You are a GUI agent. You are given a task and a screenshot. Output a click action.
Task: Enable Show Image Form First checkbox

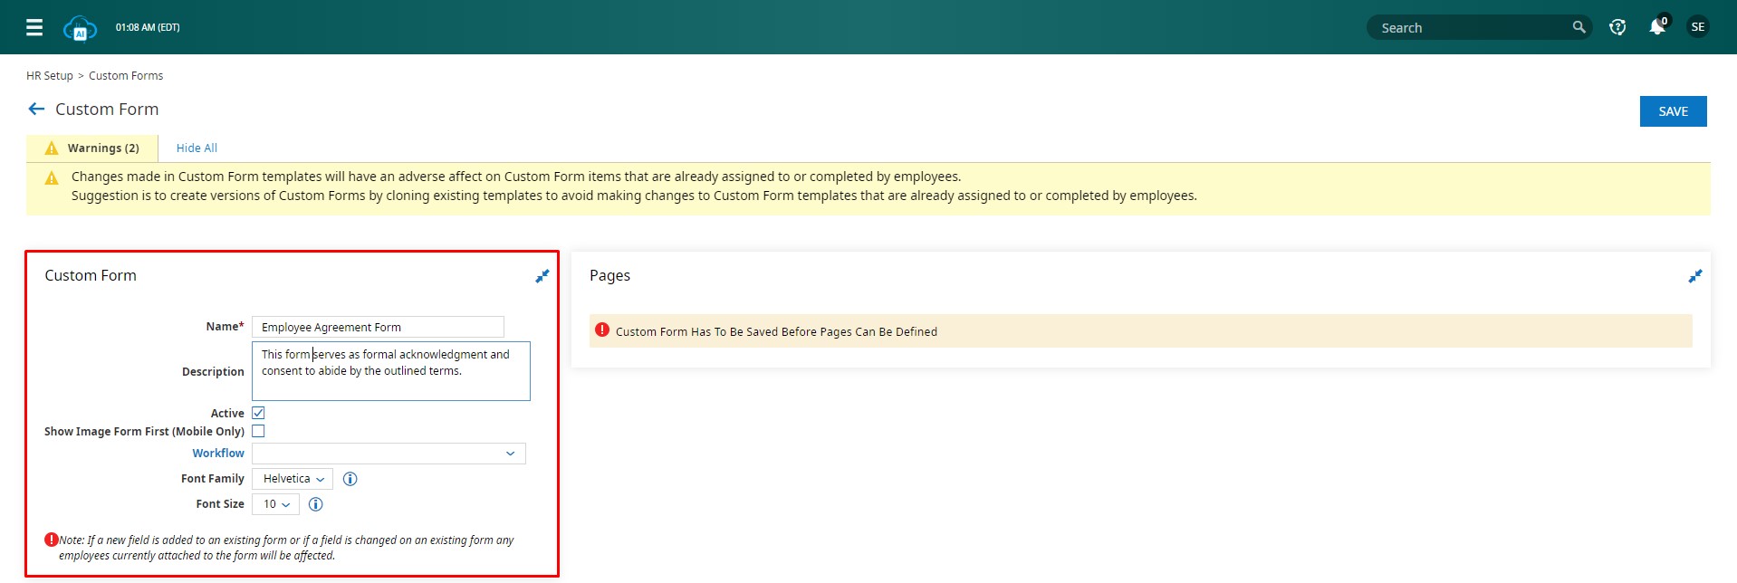click(258, 431)
